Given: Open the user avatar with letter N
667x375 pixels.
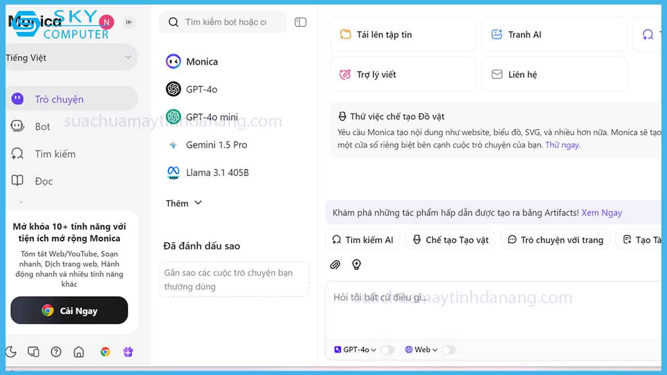Looking at the screenshot, I should click(x=106, y=22).
